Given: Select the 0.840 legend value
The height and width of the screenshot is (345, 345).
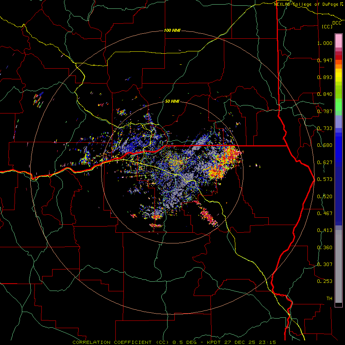Looking at the screenshot, I should pos(325,94).
